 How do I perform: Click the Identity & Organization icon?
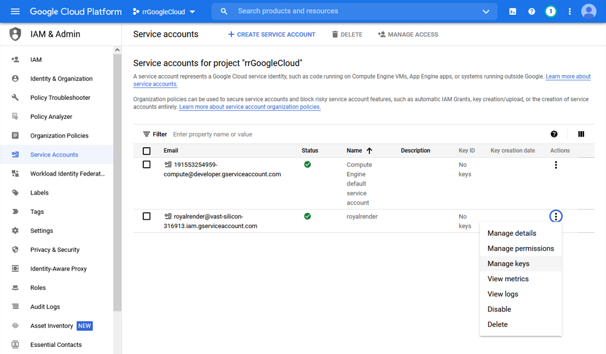point(15,79)
